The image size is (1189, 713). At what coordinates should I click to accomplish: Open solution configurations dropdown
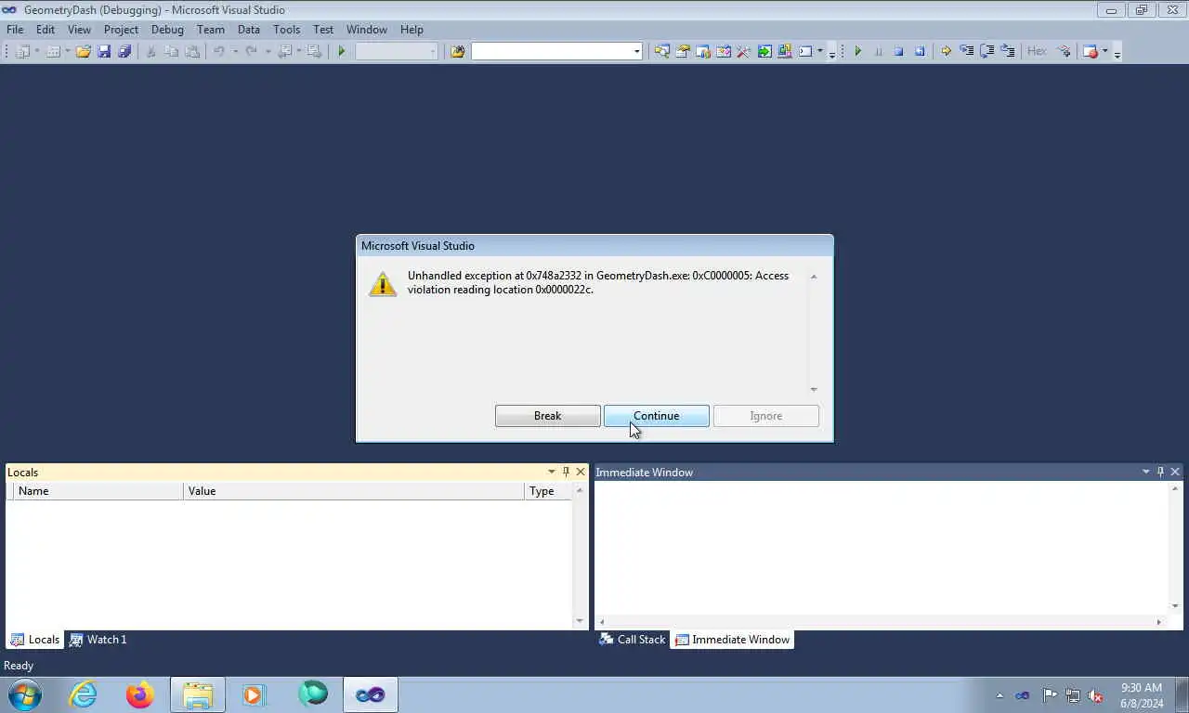tap(433, 51)
